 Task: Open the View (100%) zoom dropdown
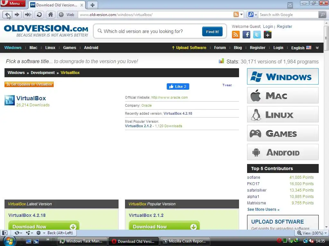pos(312,233)
